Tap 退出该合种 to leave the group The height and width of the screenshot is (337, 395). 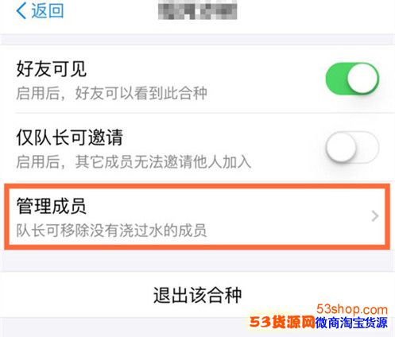[x=197, y=295]
